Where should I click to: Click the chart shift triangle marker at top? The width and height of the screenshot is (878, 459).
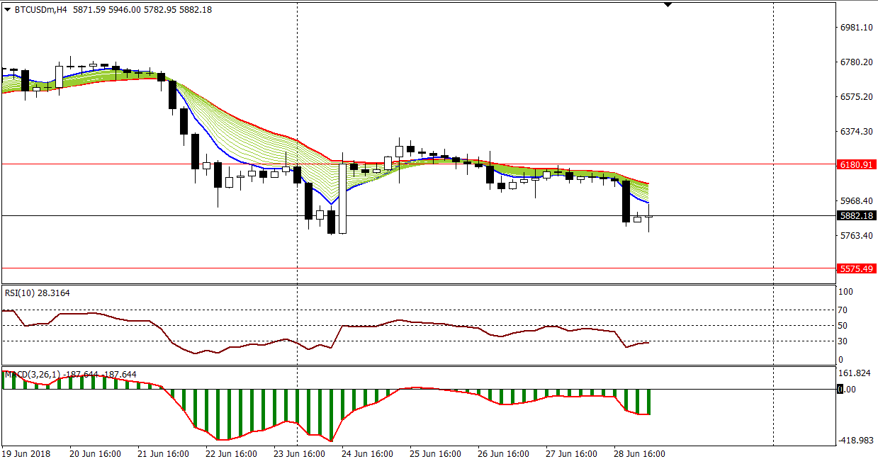(x=668, y=4)
